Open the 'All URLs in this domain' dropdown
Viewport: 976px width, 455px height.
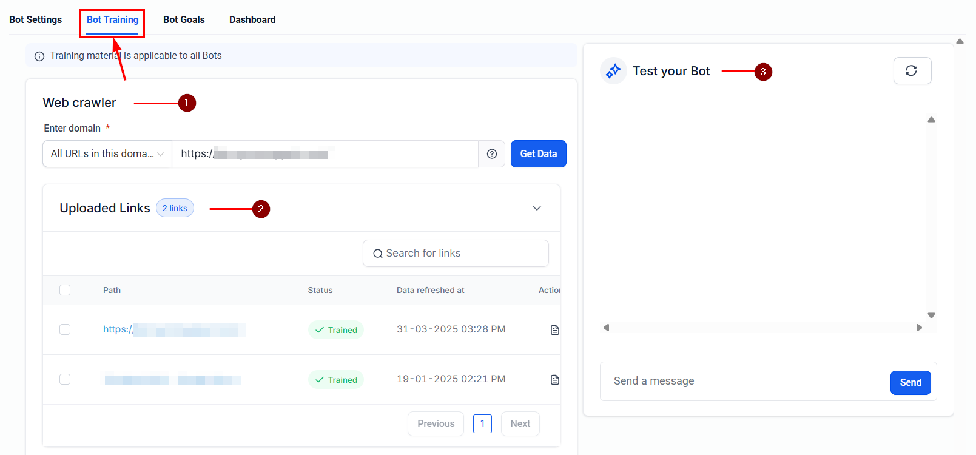click(107, 154)
